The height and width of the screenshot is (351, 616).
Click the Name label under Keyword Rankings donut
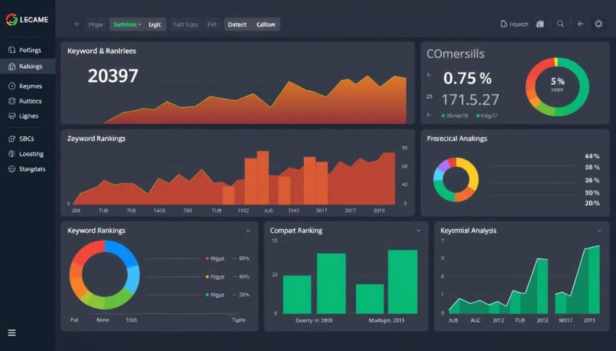point(103,320)
